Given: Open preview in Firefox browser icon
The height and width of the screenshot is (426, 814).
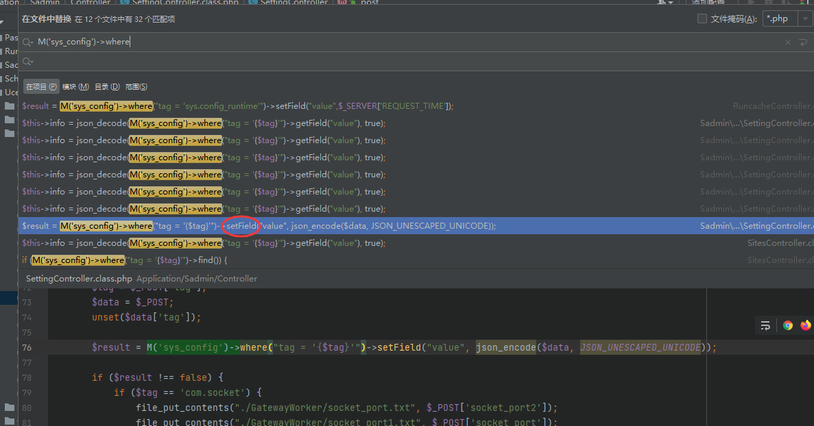Looking at the screenshot, I should pyautogui.click(x=805, y=325).
